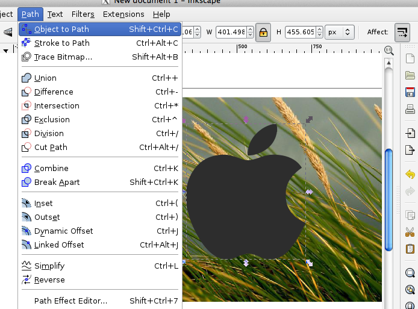Screen dimensions: 418x309
Task: Apply Difference path operation
Action: (x=100, y=92)
